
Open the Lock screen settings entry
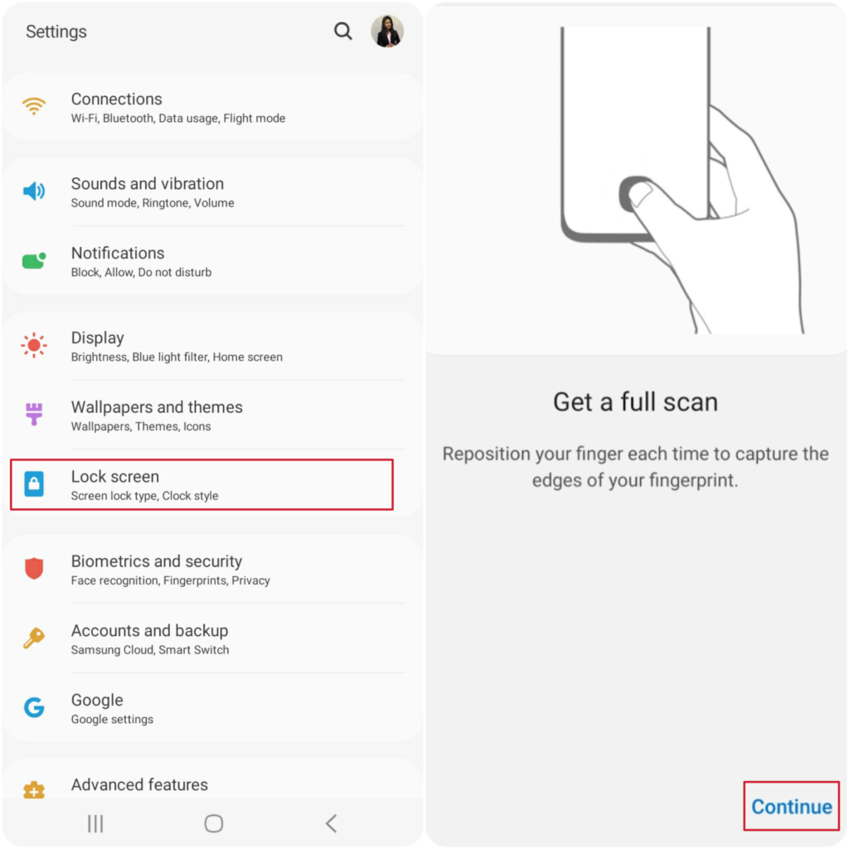pyautogui.click(x=201, y=484)
